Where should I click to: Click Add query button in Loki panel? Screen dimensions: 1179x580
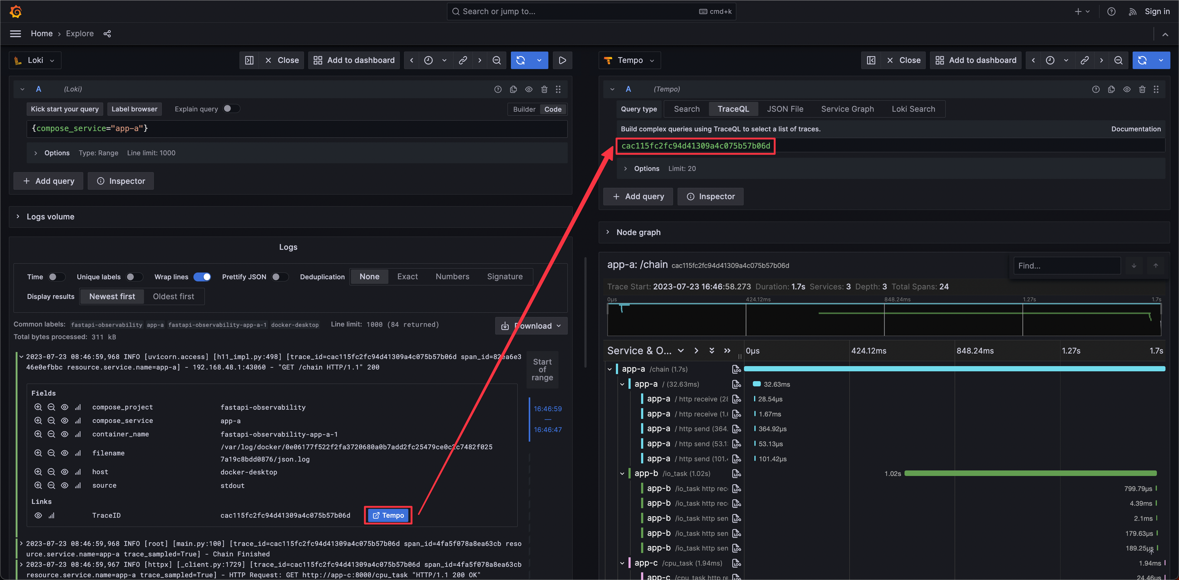pyautogui.click(x=47, y=180)
